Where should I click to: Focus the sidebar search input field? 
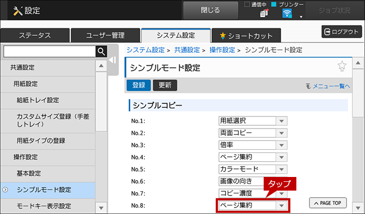[50, 51]
